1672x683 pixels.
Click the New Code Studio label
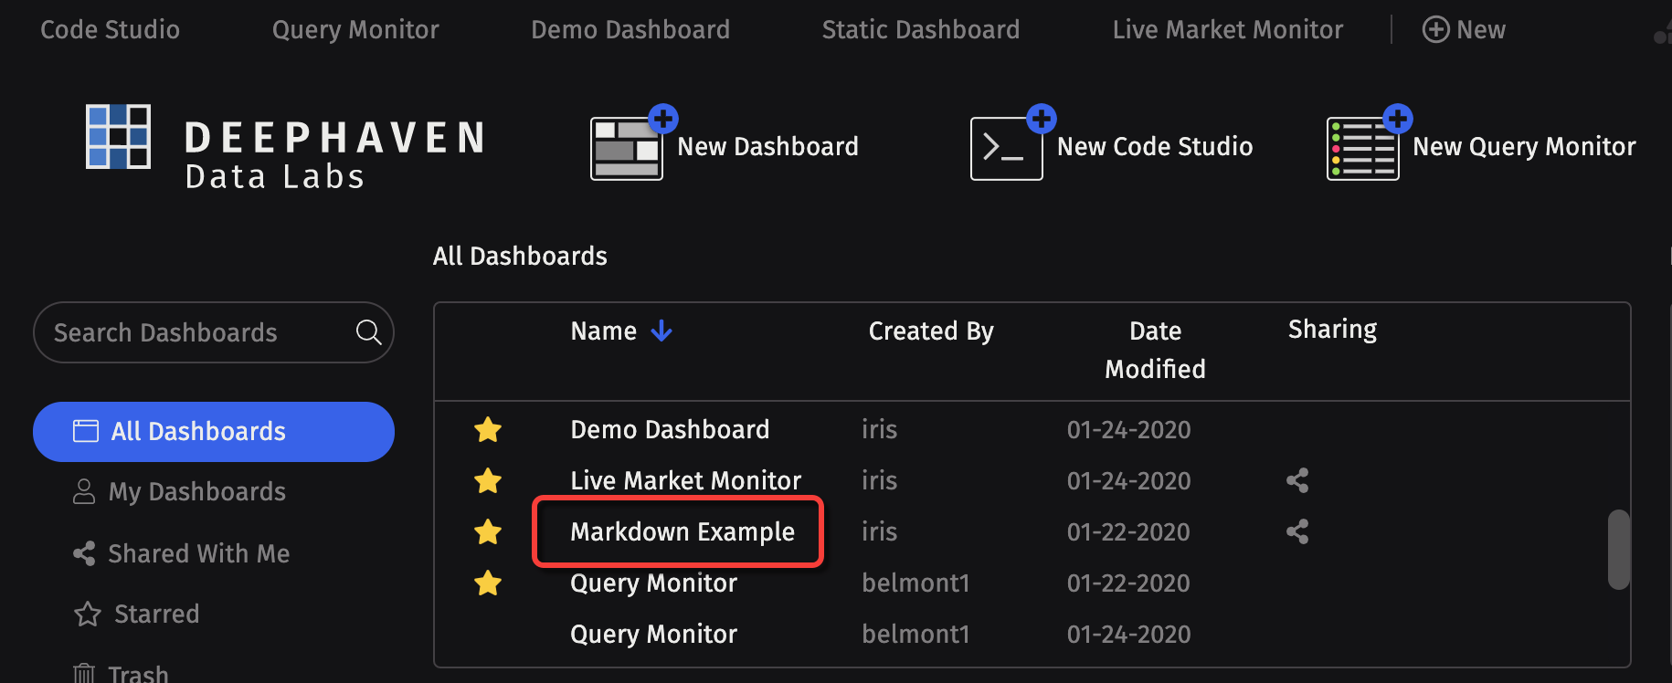pyautogui.click(x=1155, y=146)
